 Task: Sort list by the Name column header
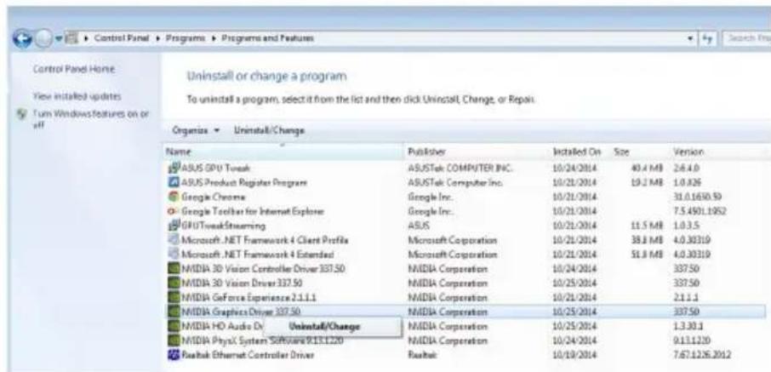[x=284, y=152]
